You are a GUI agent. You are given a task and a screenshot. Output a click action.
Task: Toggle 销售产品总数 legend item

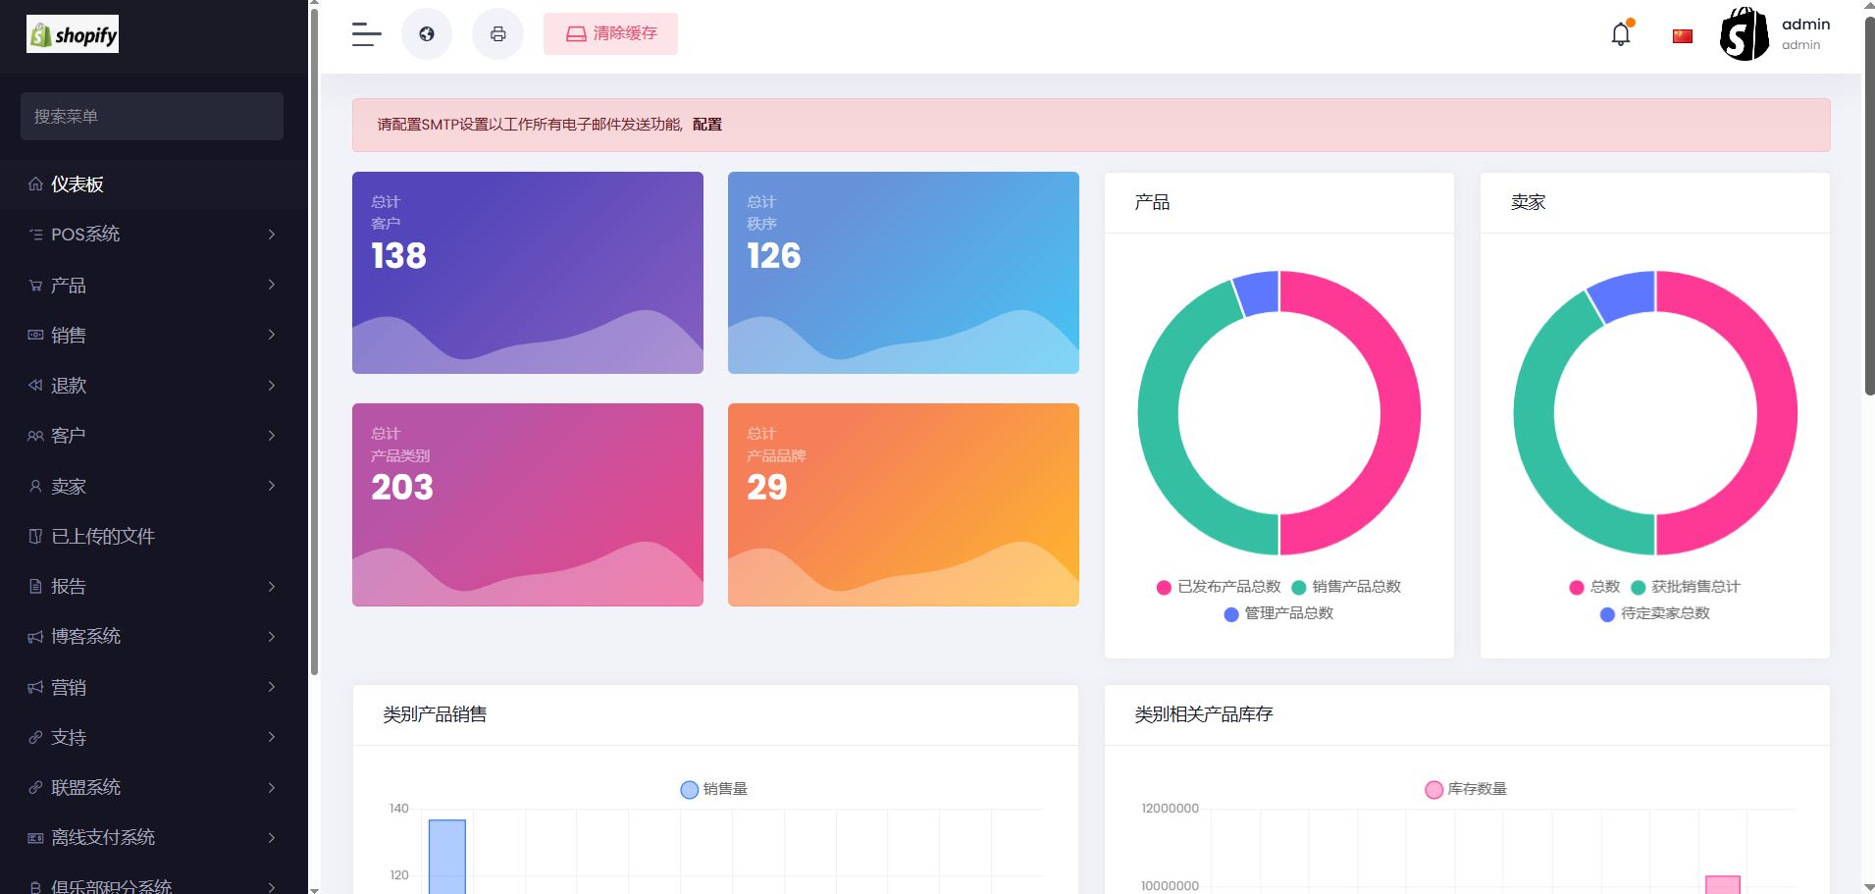point(1346,587)
